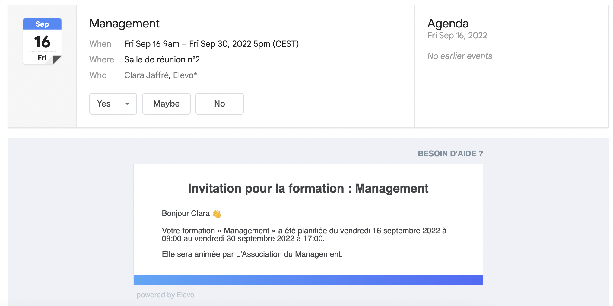Select the location Salle de réunion n°2
Image resolution: width=613 pixels, height=306 pixels.
point(162,59)
